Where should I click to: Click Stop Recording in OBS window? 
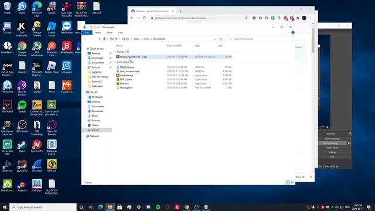(330, 143)
